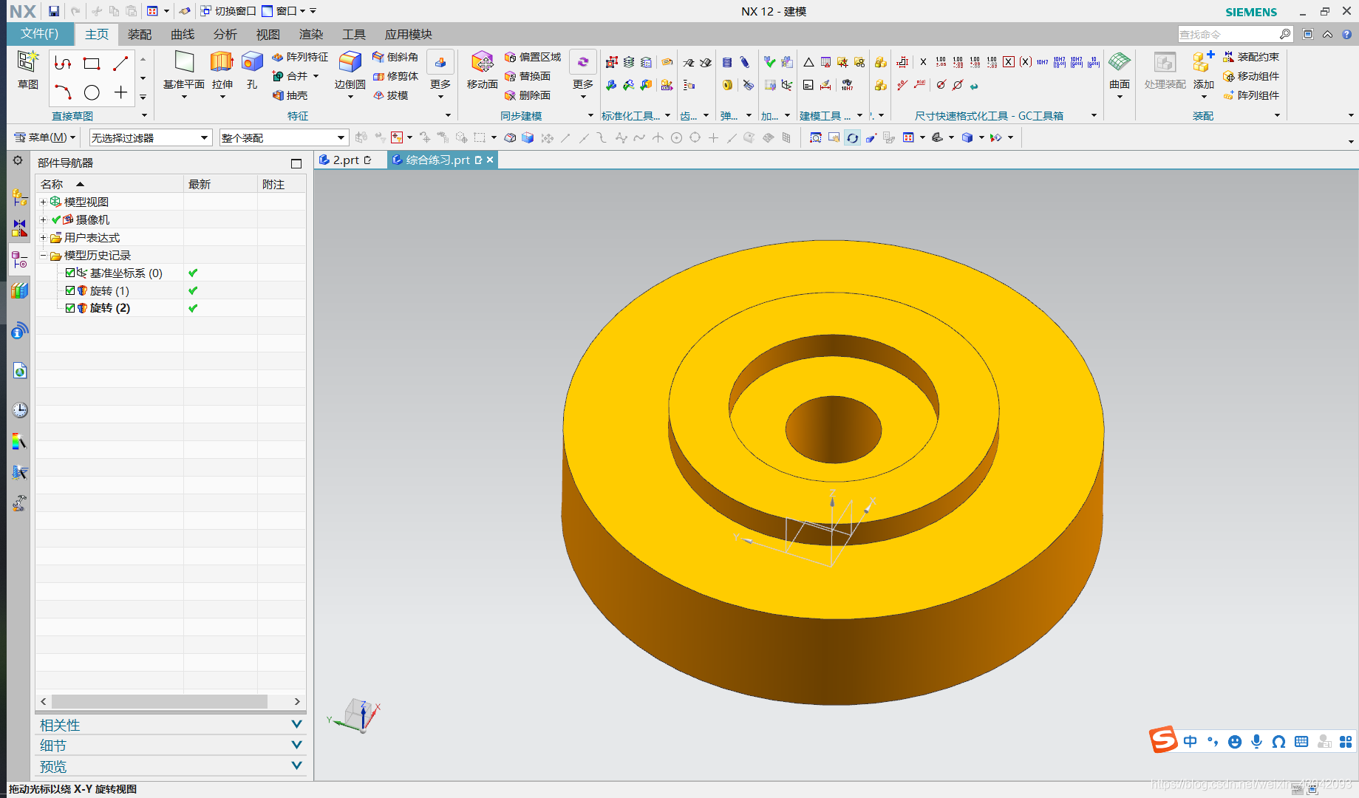The width and height of the screenshot is (1359, 798).
Task: Open the Datum Plane (基准平面) tool
Action: 184,70
